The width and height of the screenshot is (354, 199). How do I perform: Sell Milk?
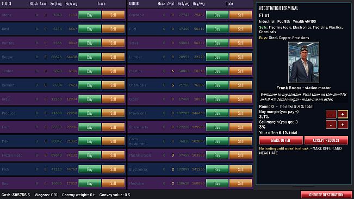(x=113, y=141)
